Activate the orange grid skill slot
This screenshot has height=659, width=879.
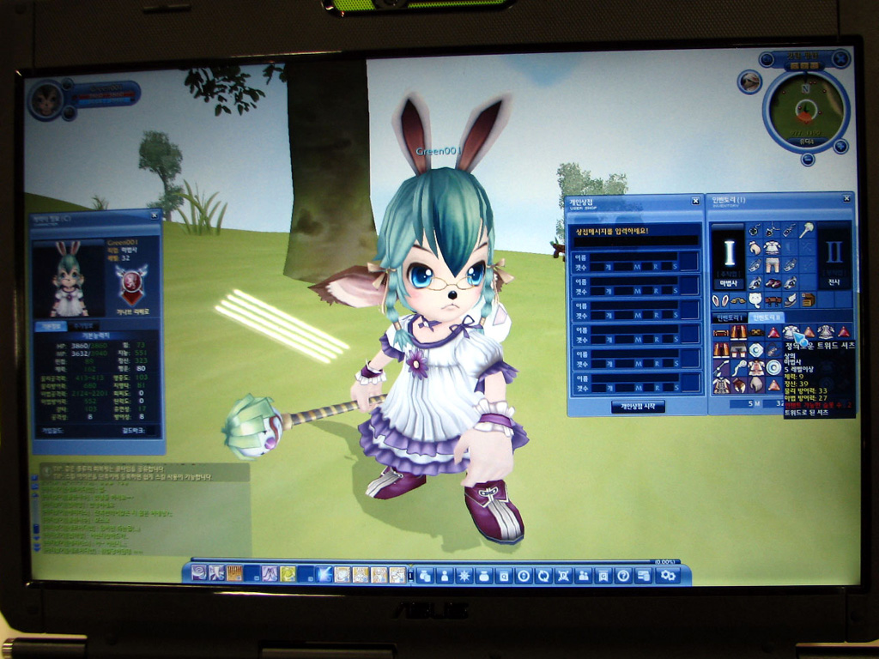tap(235, 573)
